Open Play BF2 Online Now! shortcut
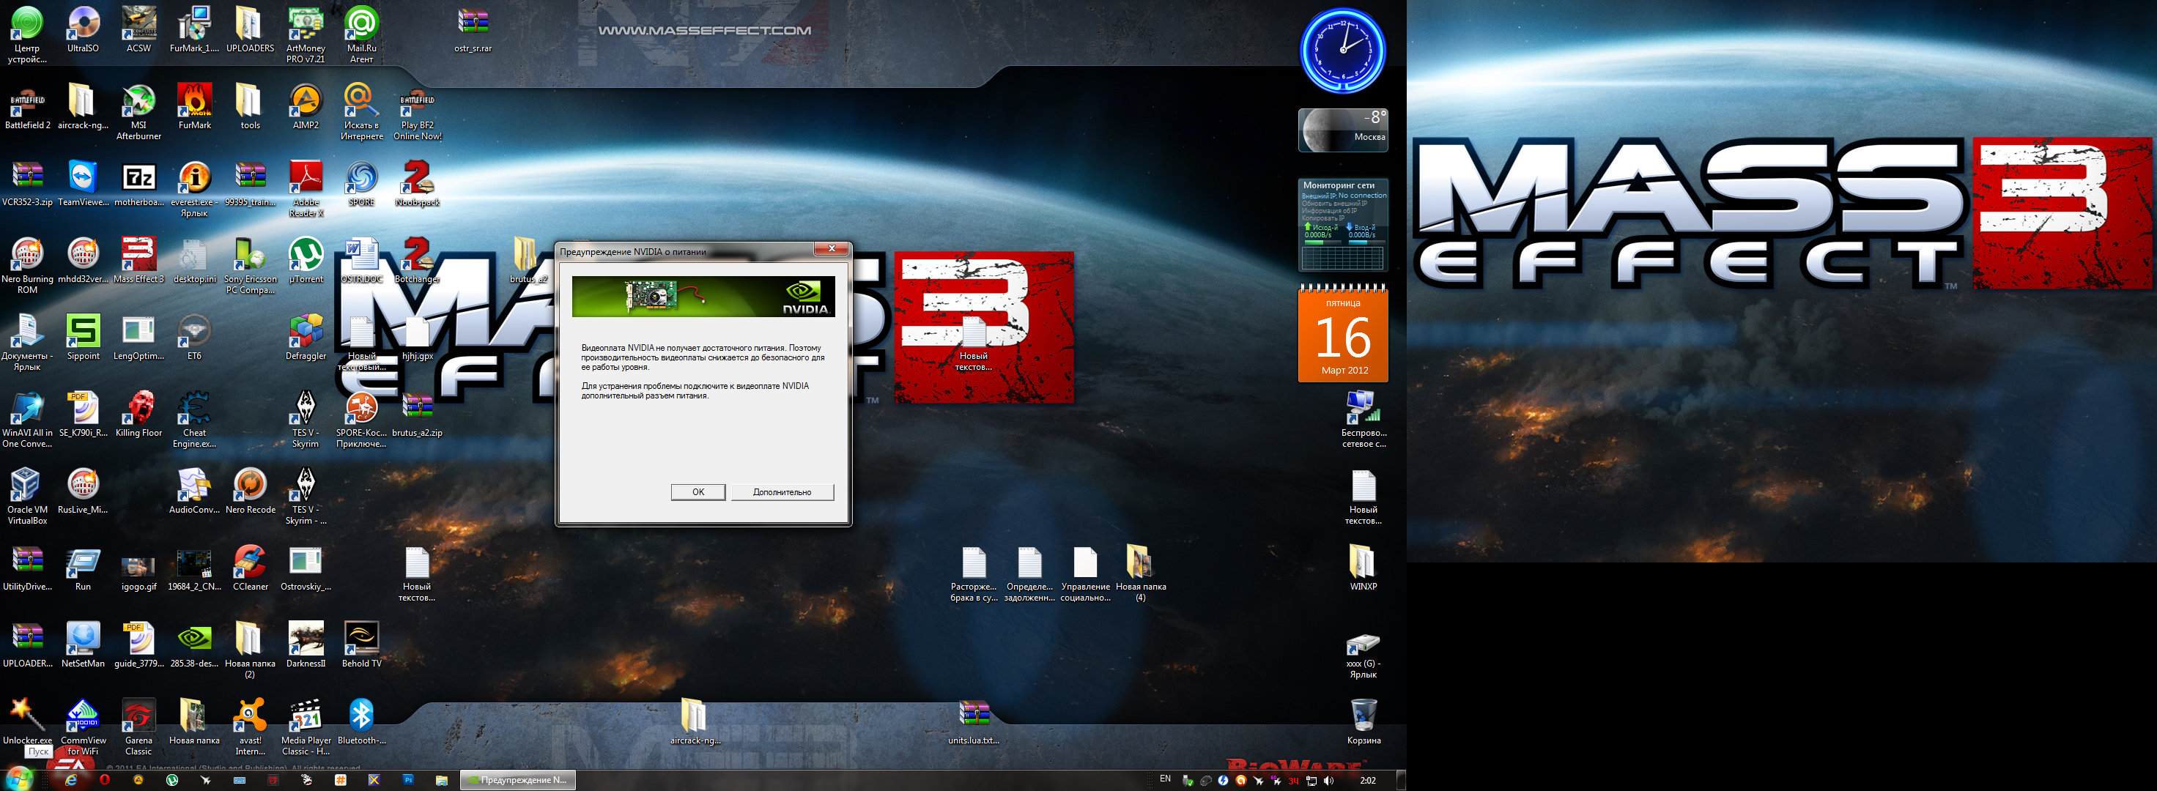2157x791 pixels. click(x=417, y=112)
